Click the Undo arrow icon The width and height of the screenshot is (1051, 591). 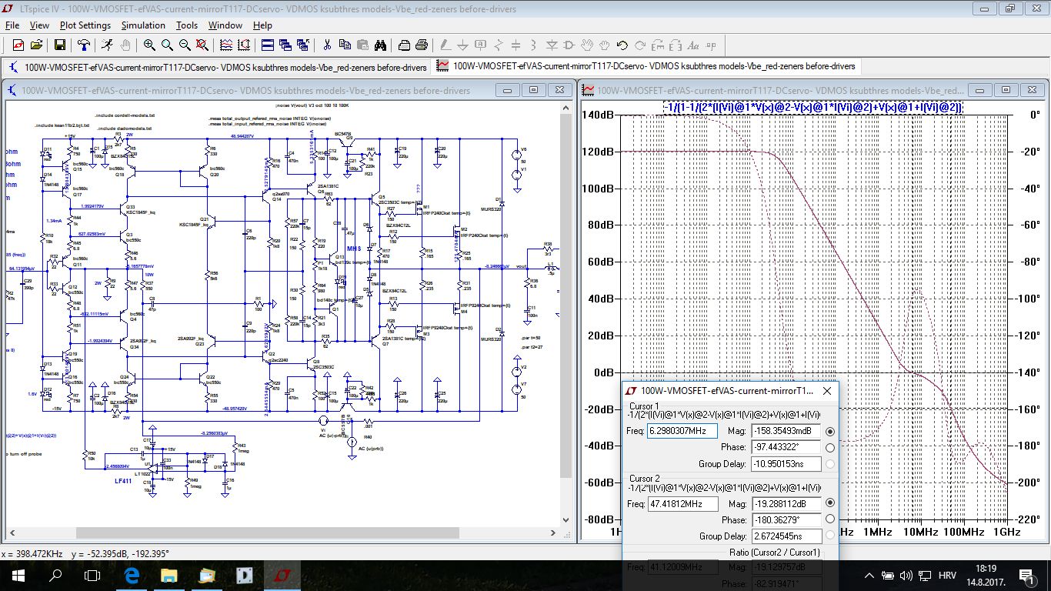tap(622, 45)
